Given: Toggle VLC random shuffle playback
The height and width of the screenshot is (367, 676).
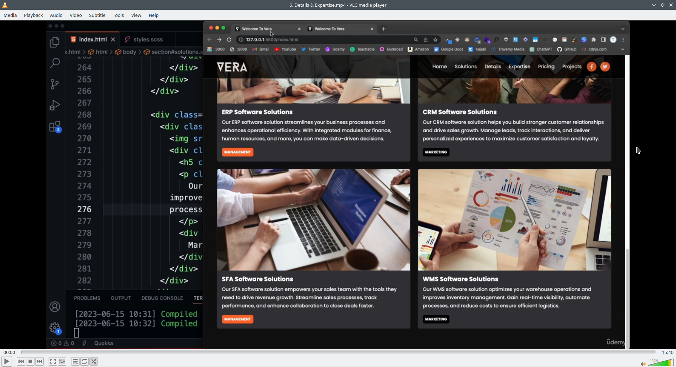Looking at the screenshot, I should point(94,361).
